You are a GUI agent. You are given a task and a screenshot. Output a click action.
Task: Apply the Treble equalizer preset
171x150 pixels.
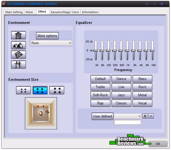[100, 87]
